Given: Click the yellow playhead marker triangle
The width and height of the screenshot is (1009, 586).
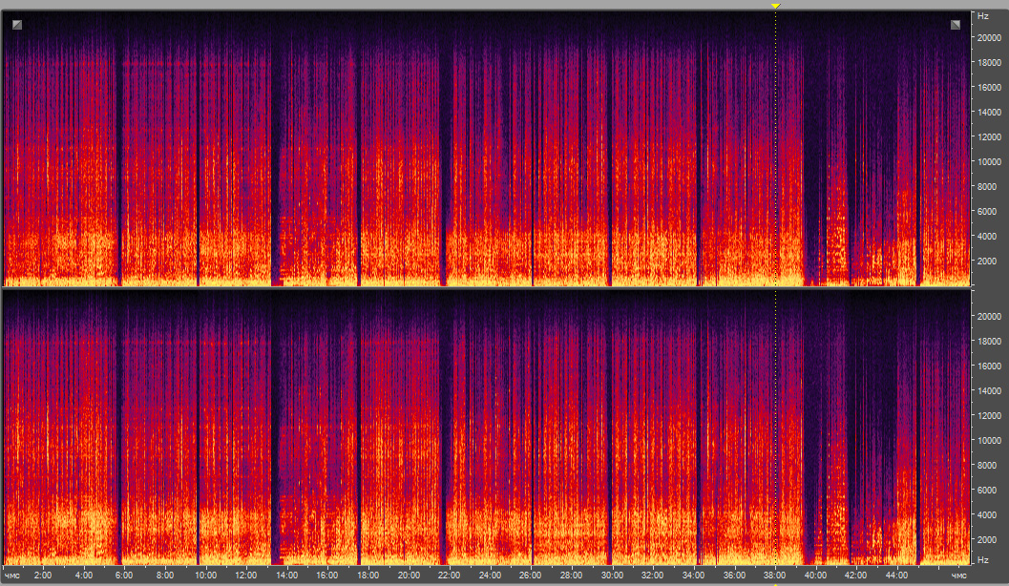Looking at the screenshot, I should click(x=776, y=6).
